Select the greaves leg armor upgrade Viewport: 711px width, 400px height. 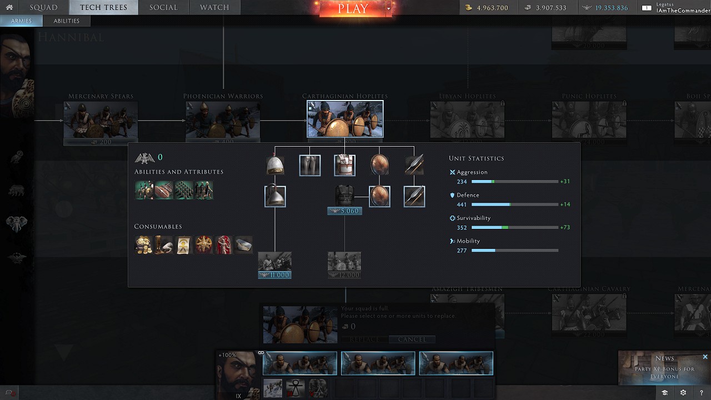[x=310, y=166]
